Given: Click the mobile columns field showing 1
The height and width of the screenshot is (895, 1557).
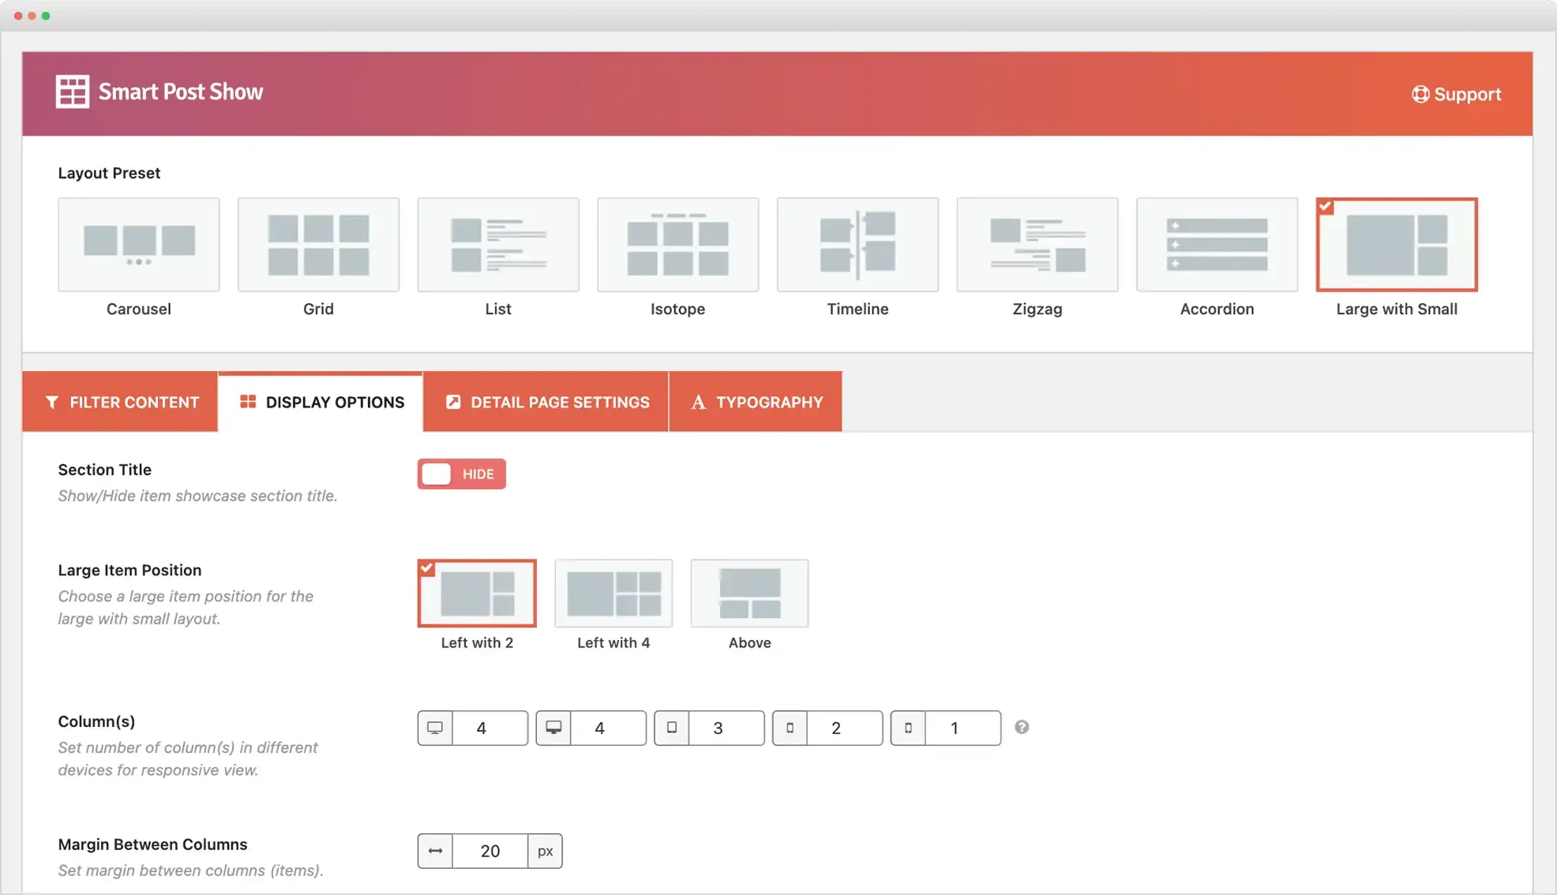Looking at the screenshot, I should (962, 728).
